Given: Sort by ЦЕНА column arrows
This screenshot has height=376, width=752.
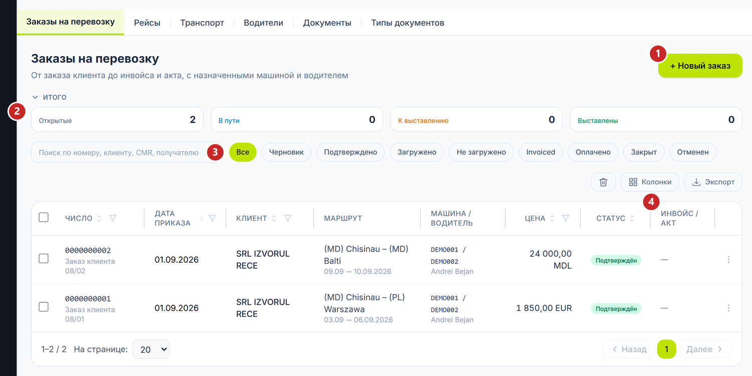Looking at the screenshot, I should pos(552,219).
